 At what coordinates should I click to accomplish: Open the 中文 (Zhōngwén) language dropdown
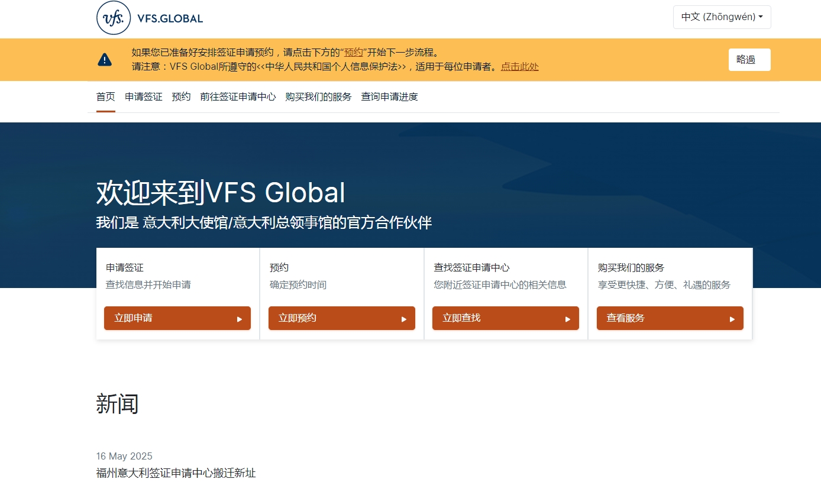(x=722, y=17)
